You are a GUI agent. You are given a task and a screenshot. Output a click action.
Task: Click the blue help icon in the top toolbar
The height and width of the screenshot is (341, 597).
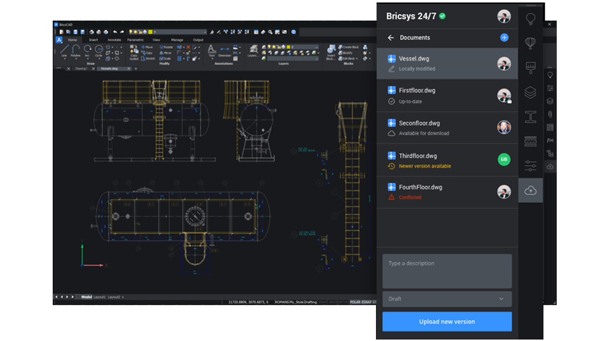coord(294,32)
